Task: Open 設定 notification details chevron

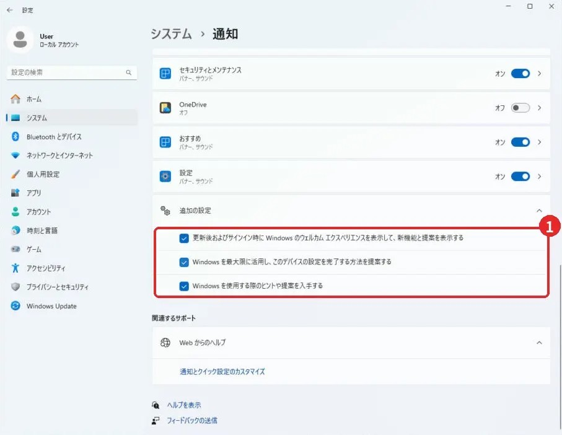Action: coord(540,177)
